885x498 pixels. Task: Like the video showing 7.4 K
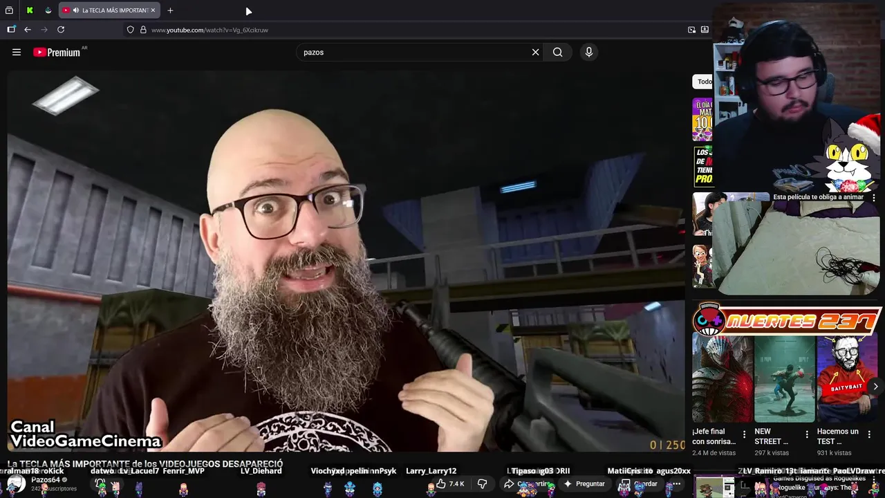(450, 484)
